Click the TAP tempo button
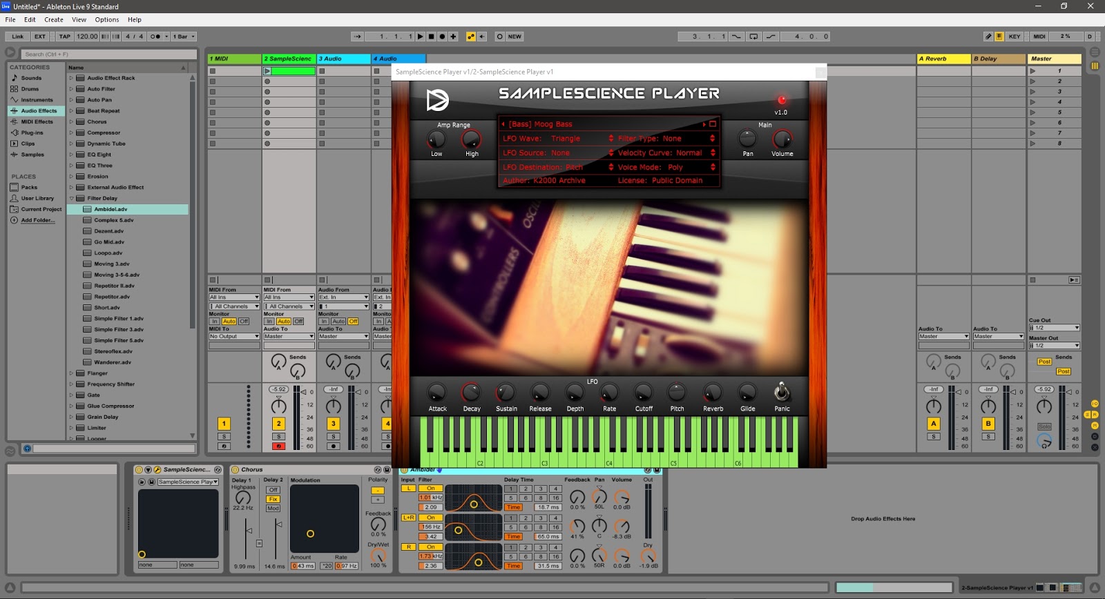 pyautogui.click(x=64, y=37)
